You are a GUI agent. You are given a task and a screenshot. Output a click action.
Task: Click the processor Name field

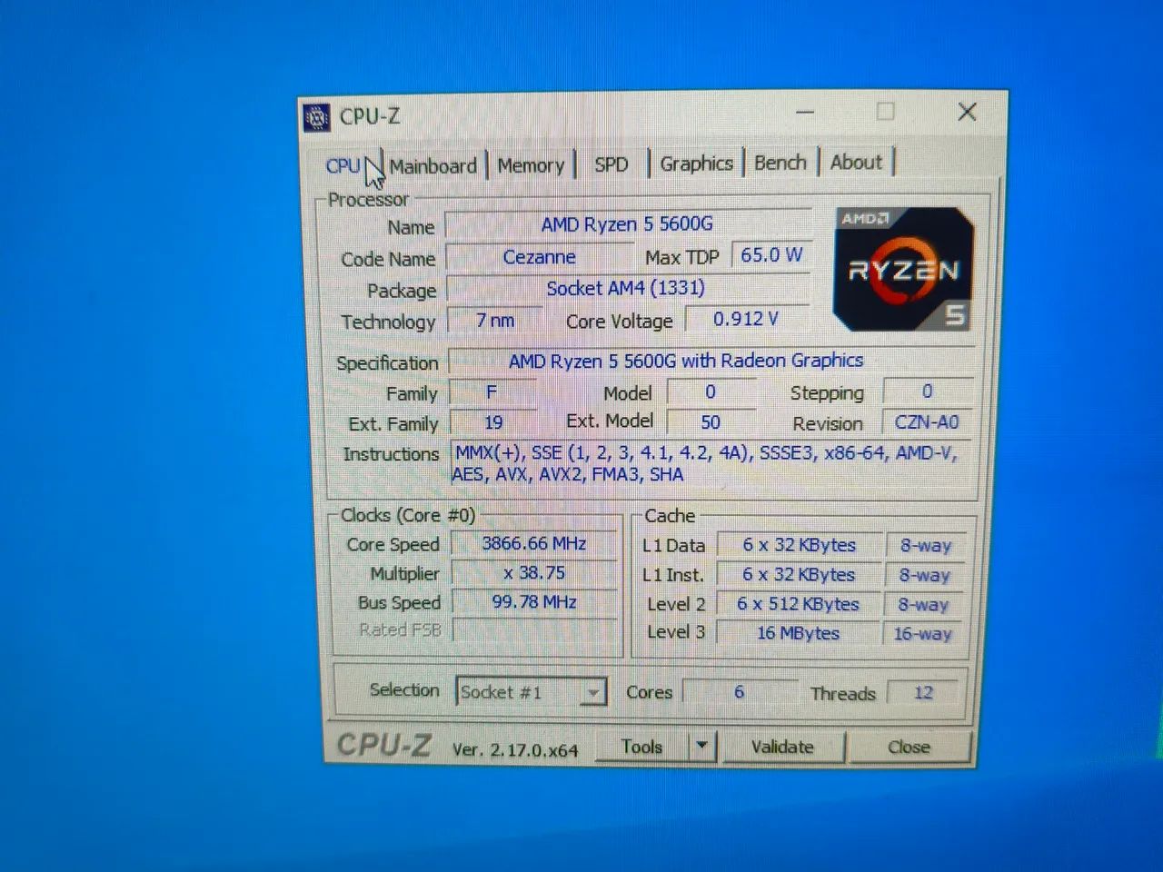click(627, 223)
